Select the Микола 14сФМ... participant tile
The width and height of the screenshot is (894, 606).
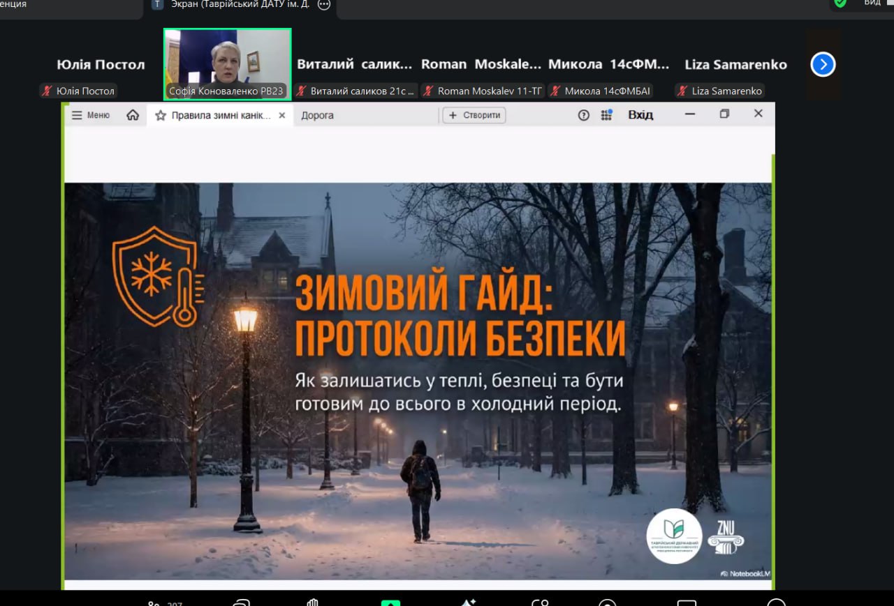pyautogui.click(x=608, y=65)
